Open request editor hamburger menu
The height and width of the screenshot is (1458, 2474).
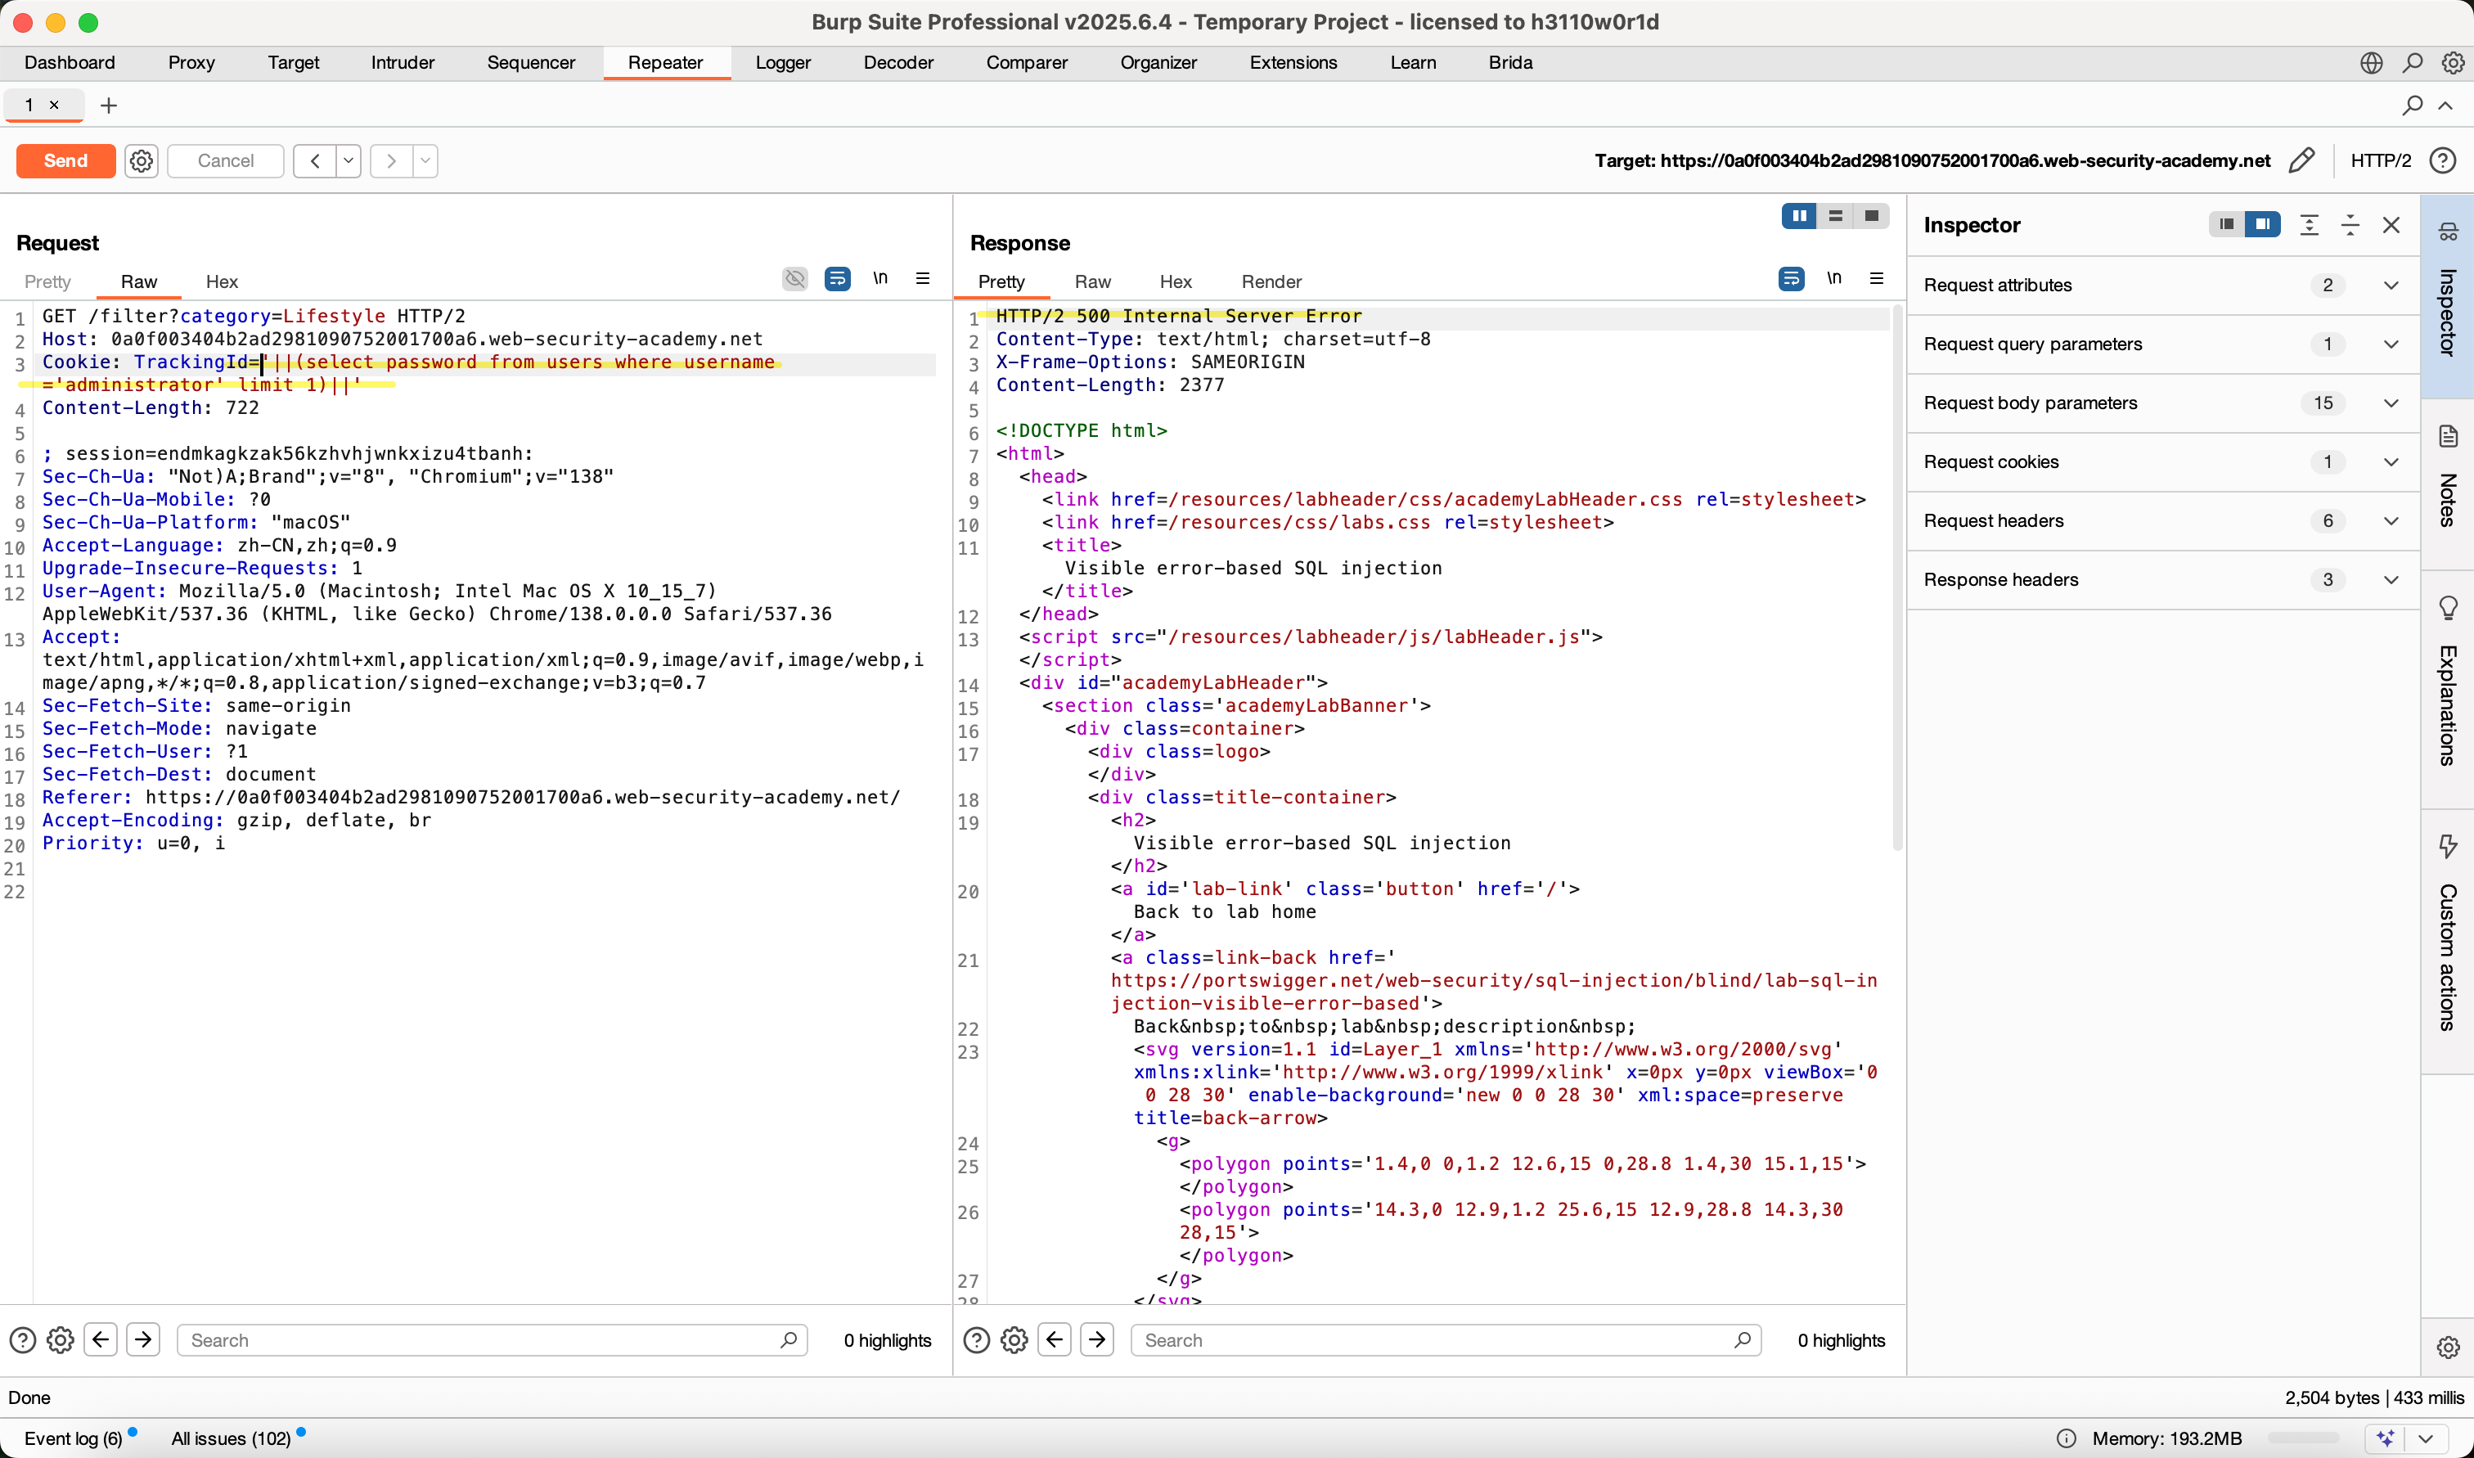922,278
